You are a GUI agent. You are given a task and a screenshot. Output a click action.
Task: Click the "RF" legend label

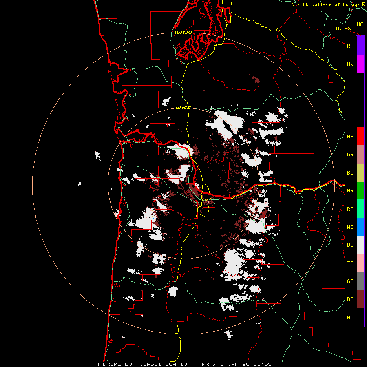pyautogui.click(x=350, y=46)
